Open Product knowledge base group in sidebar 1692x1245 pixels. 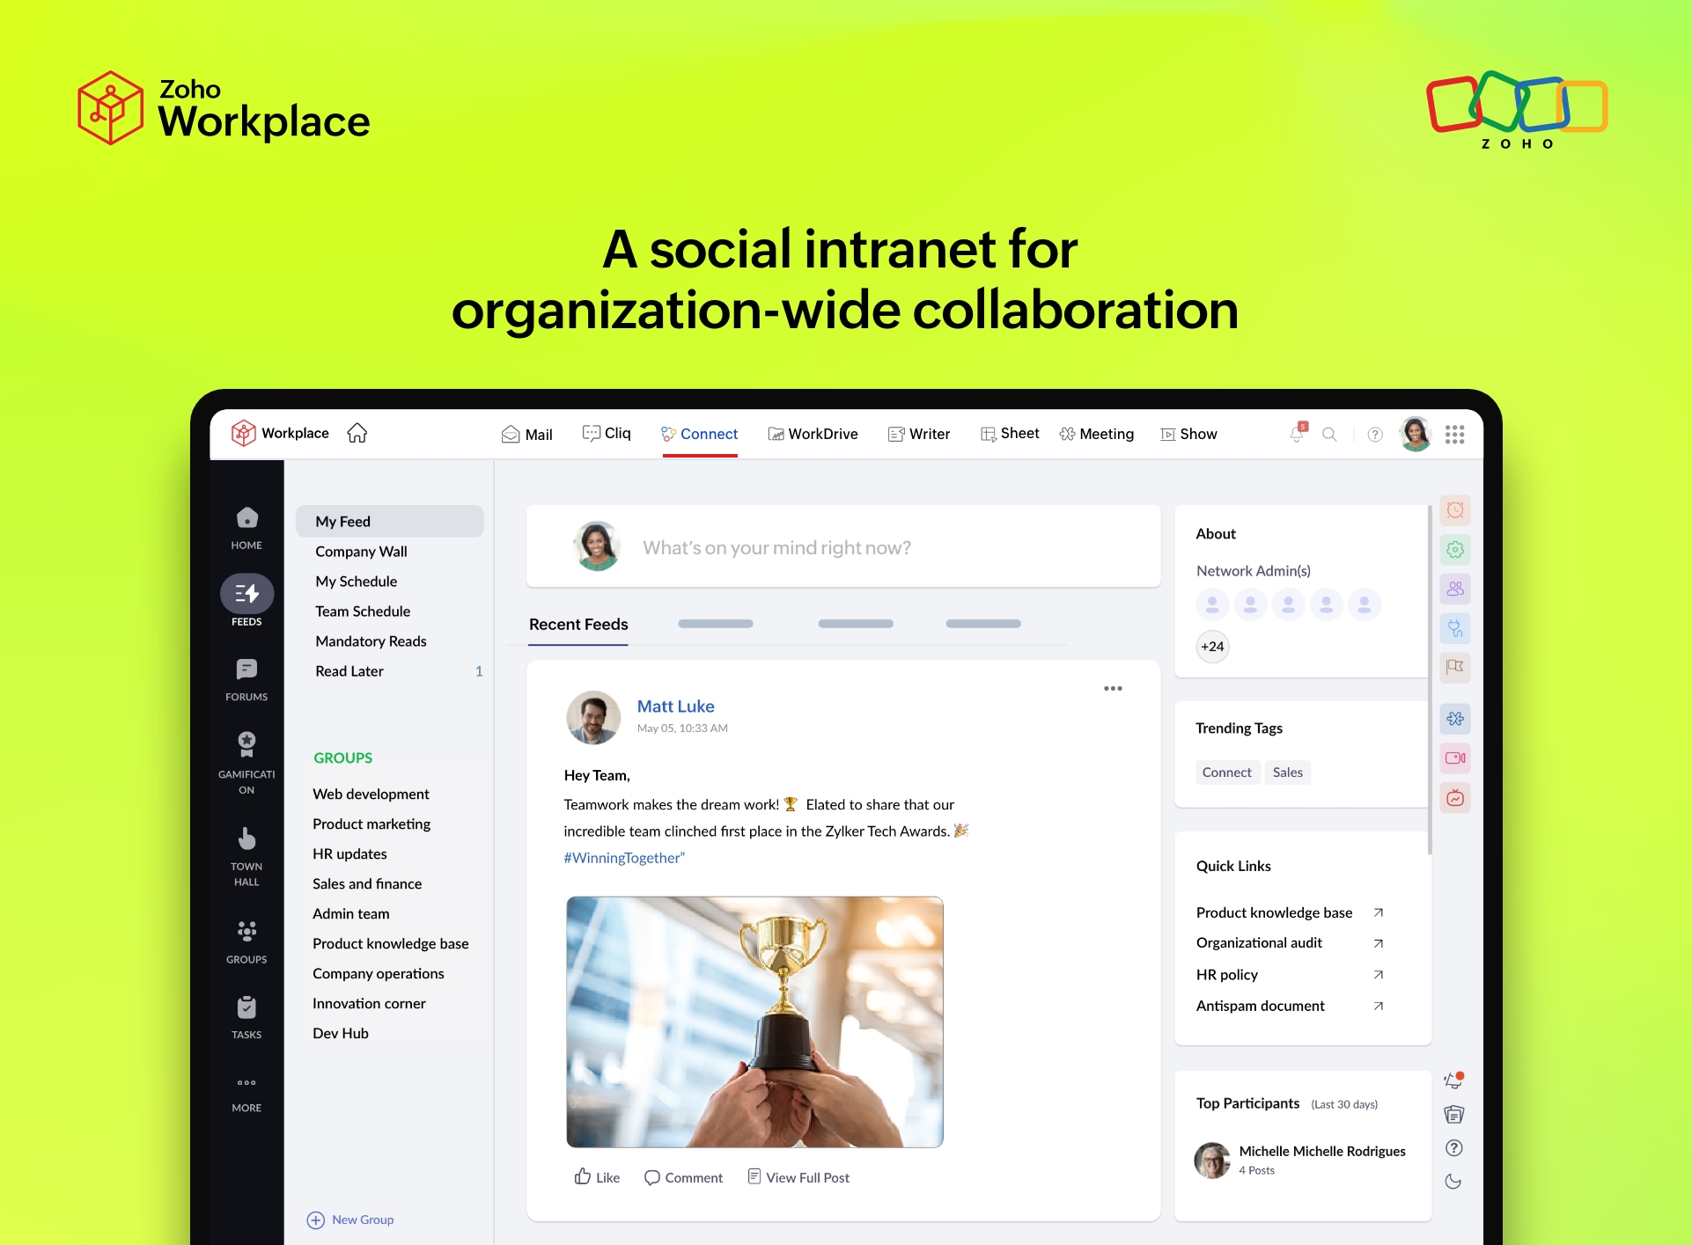point(390,943)
